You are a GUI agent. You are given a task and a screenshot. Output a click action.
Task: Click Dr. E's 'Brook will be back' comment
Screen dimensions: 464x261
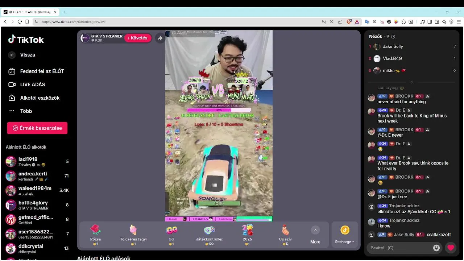[x=412, y=119]
